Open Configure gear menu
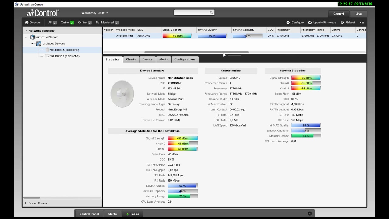Image resolution: width=389 pixels, height=219 pixels. pyautogui.click(x=288, y=23)
